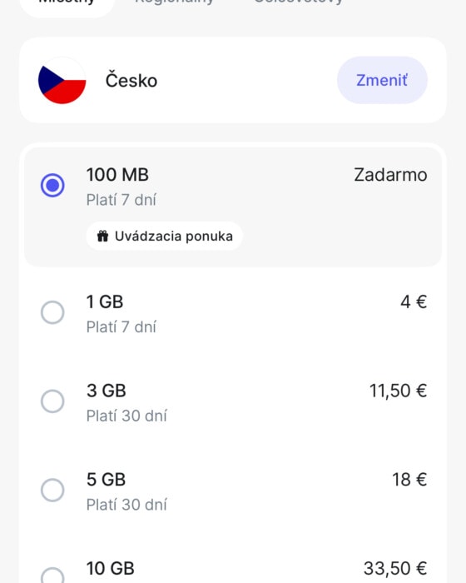Click the 11,50 € price
The image size is (466, 583).
coord(398,391)
